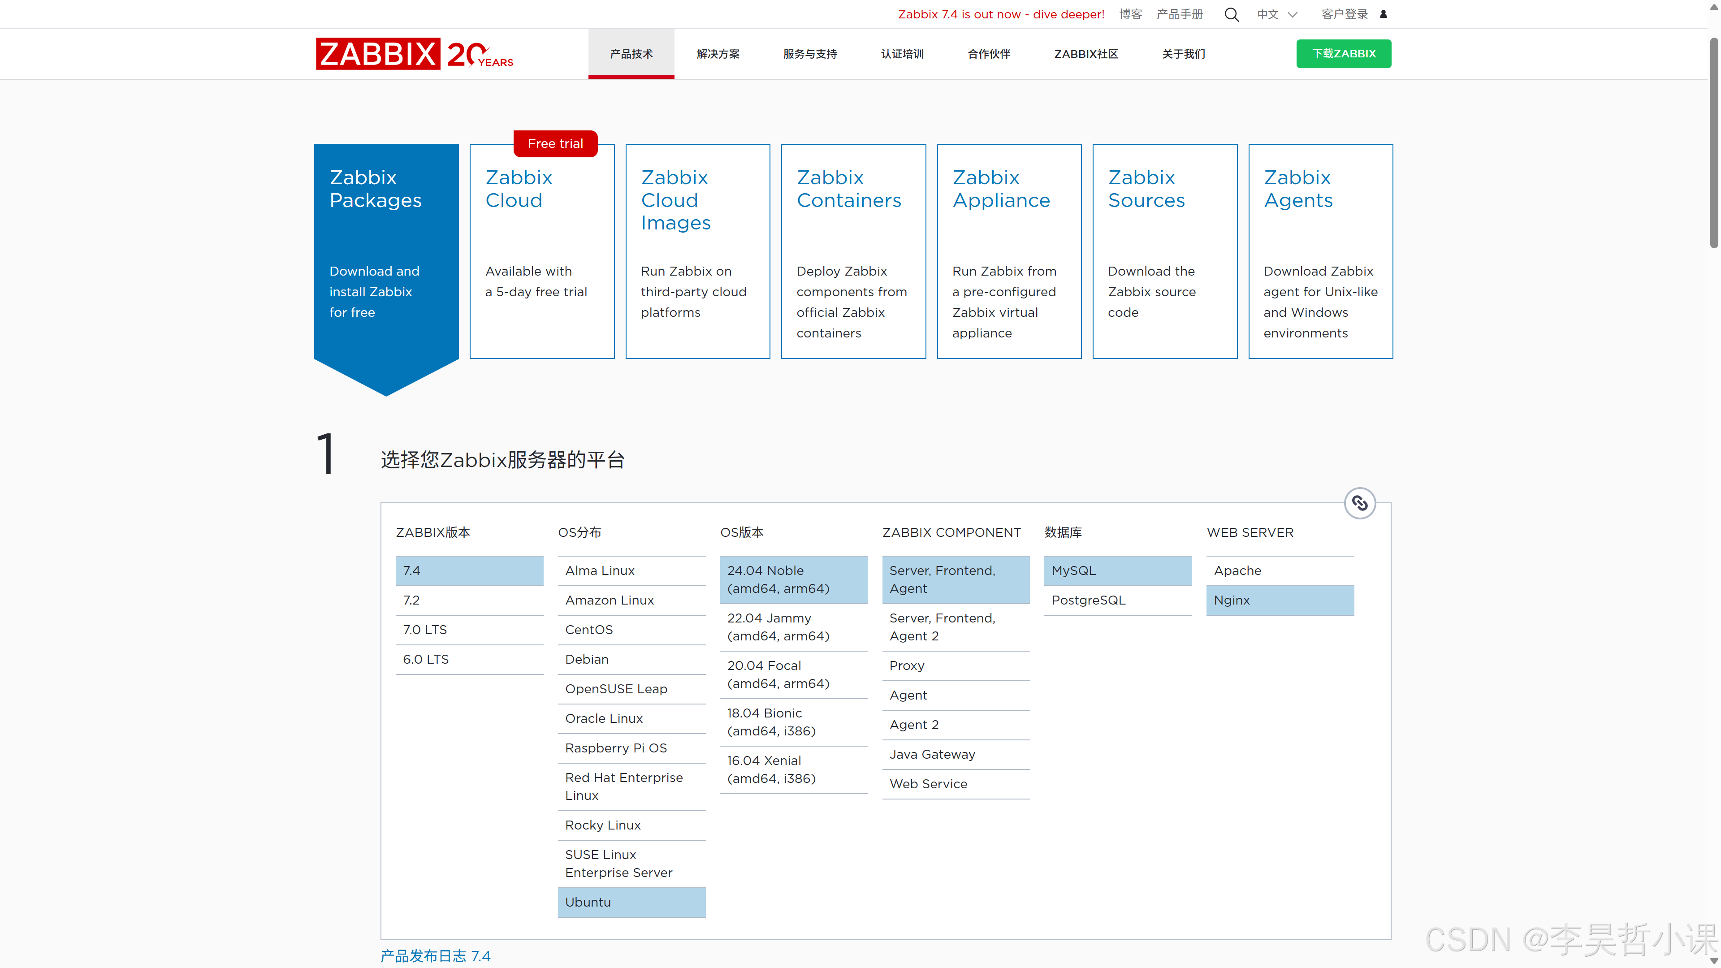The height and width of the screenshot is (968, 1721).
Task: Click the page vertical scrollbar thumb
Action: pos(1714,143)
